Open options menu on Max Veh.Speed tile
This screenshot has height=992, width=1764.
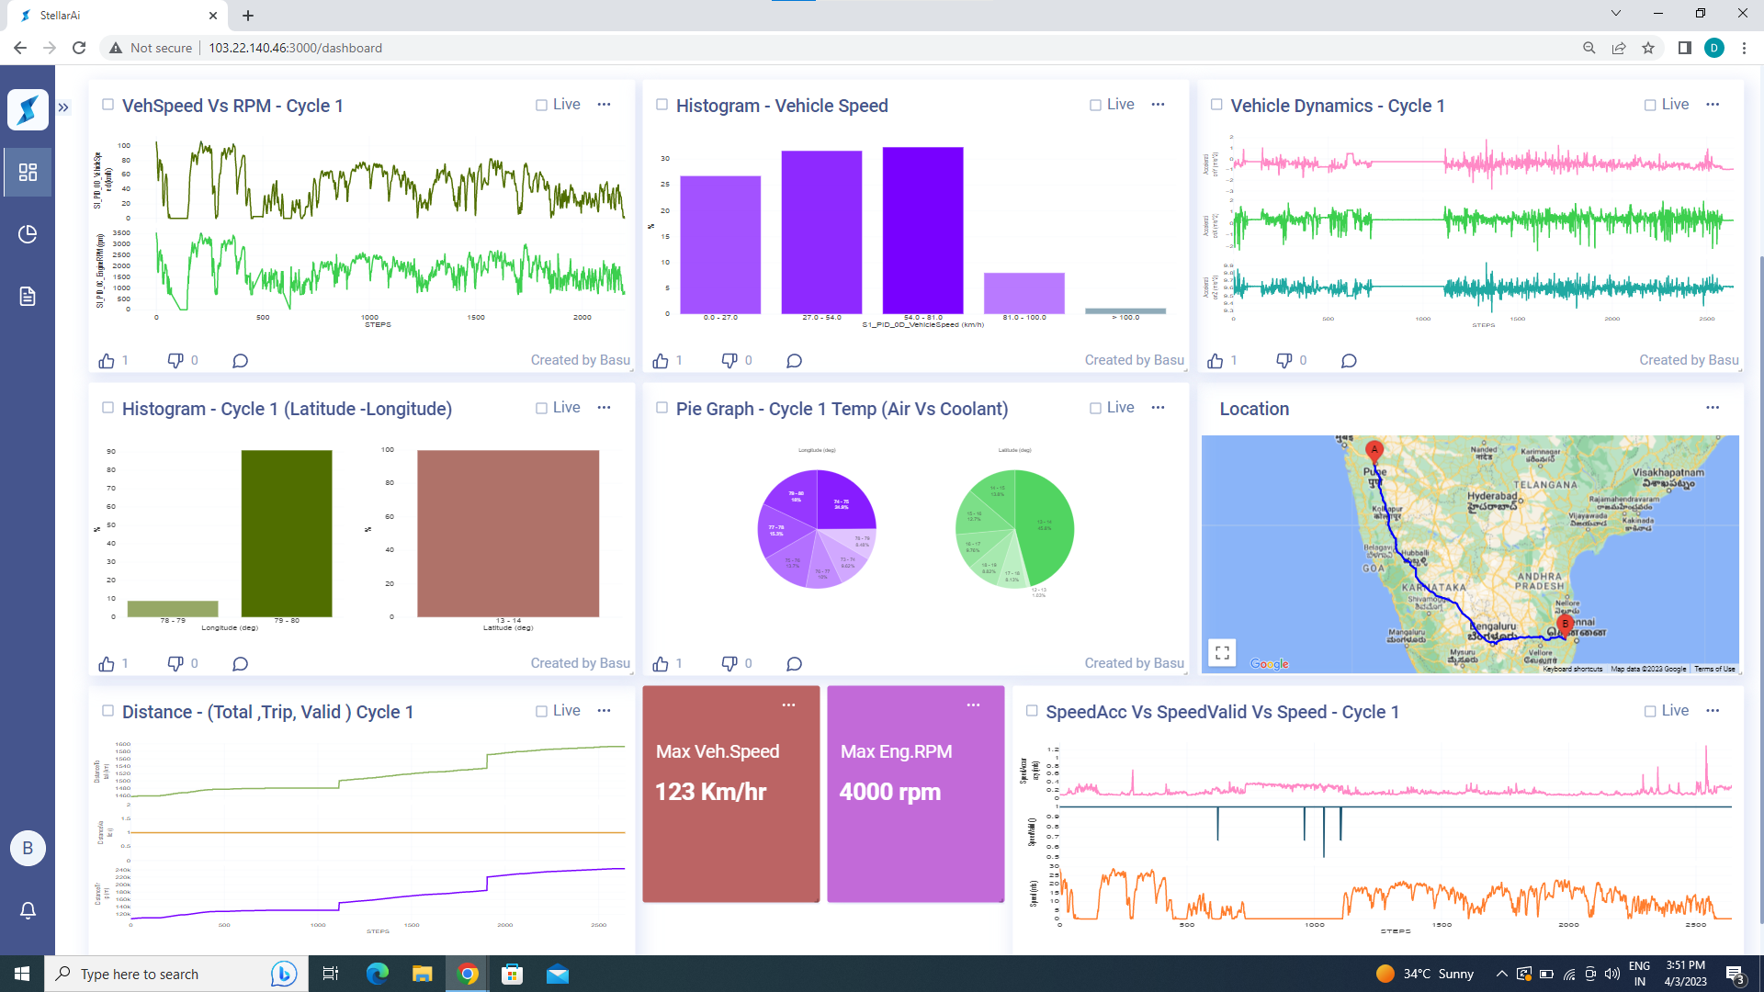click(788, 705)
